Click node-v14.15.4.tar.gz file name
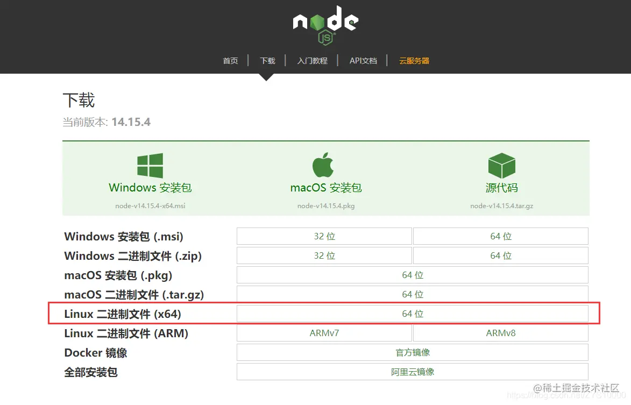 point(501,205)
